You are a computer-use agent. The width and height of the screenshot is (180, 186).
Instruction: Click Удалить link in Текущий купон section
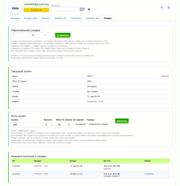coord(165,76)
